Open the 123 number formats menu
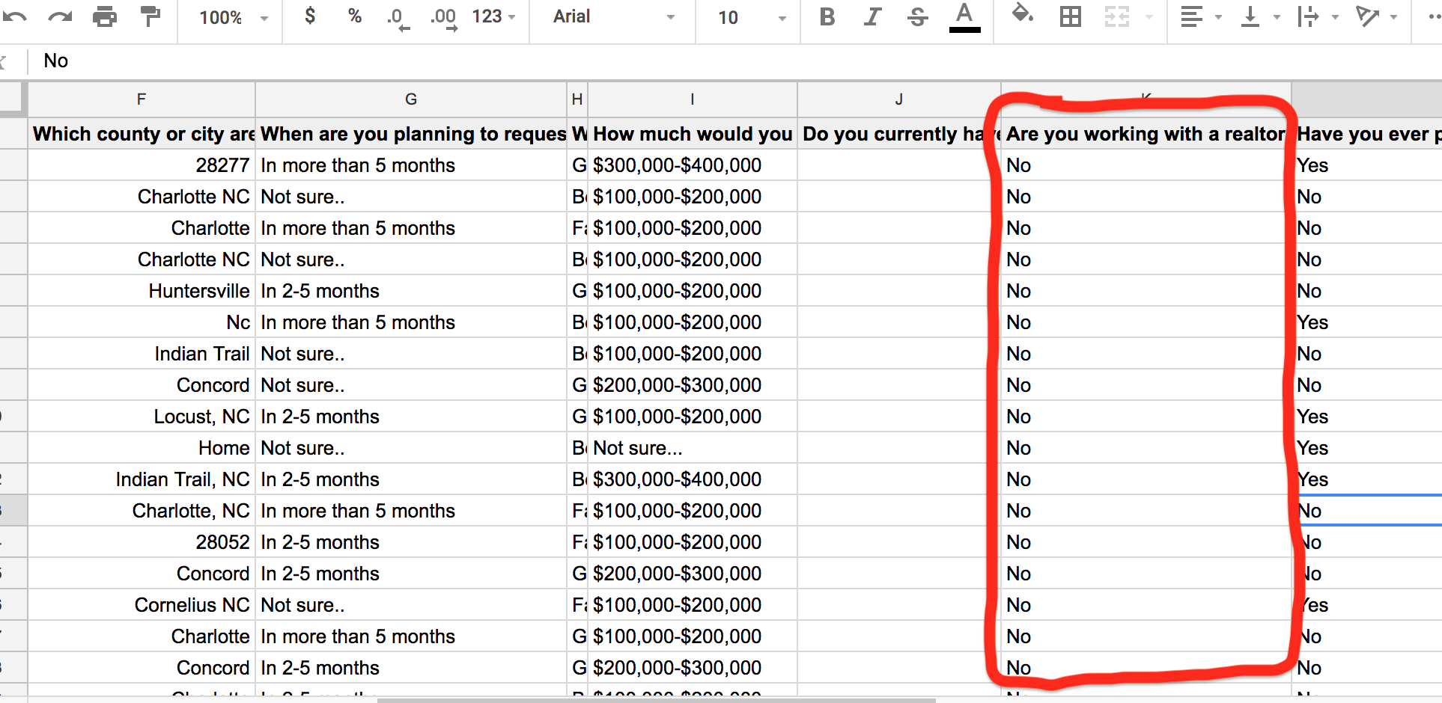The image size is (1442, 703). [x=493, y=16]
